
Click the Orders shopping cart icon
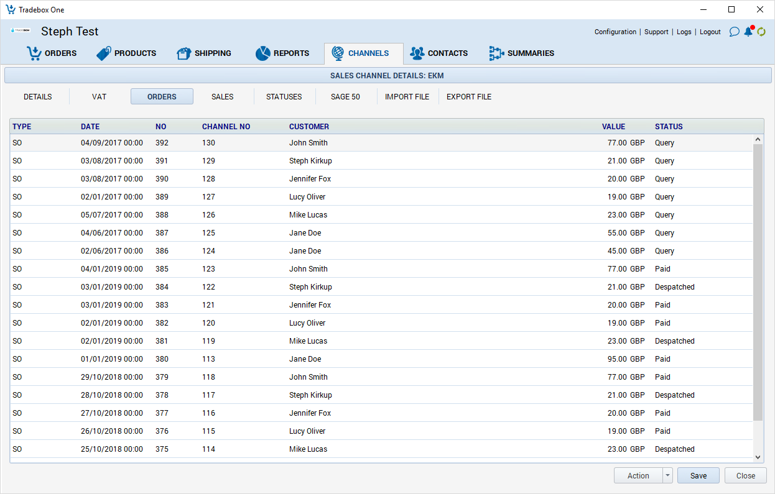coord(34,53)
